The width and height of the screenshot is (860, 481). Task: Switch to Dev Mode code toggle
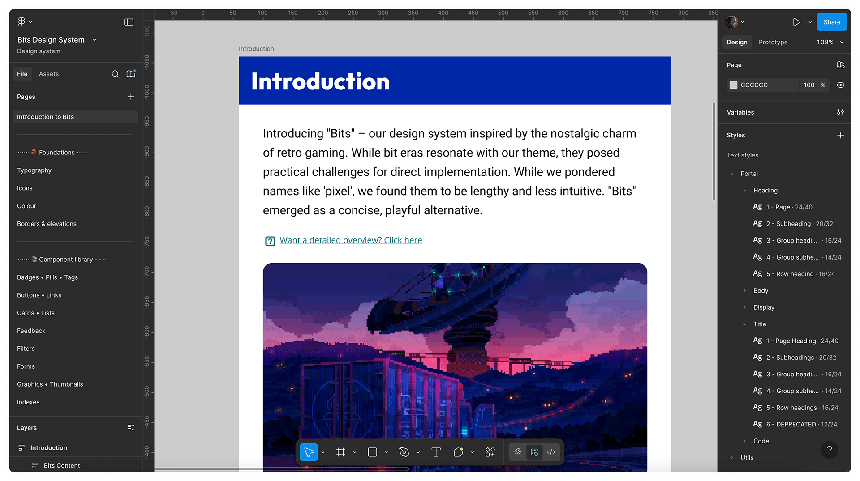coord(551,452)
